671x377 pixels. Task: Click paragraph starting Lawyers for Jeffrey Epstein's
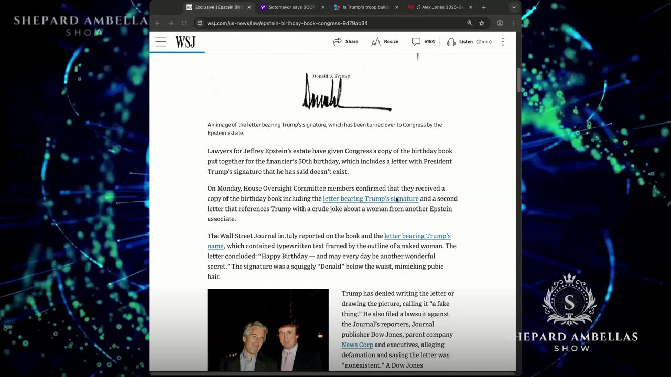click(330, 161)
